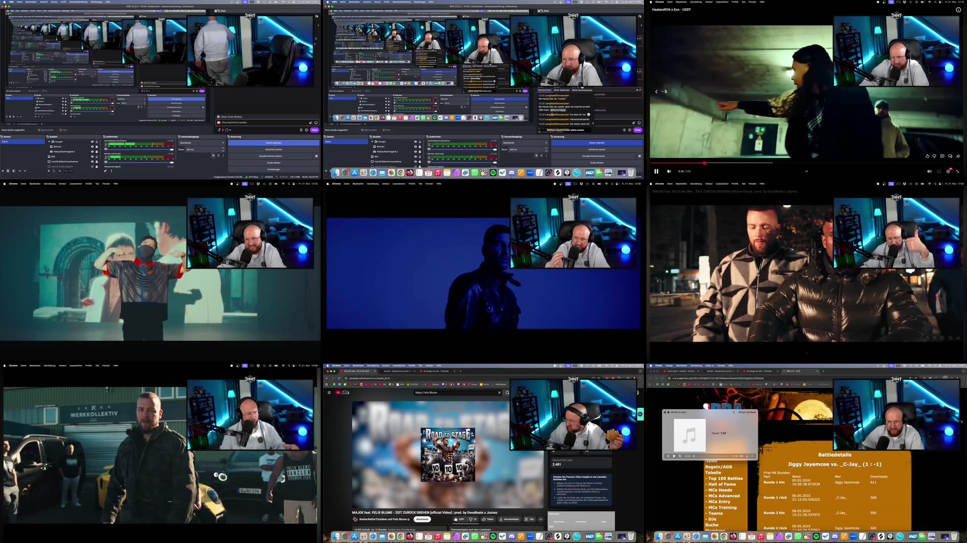Enter fullscreen on the Haaland936 x Eno video
The width and height of the screenshot is (967, 543).
pyautogui.click(x=957, y=171)
